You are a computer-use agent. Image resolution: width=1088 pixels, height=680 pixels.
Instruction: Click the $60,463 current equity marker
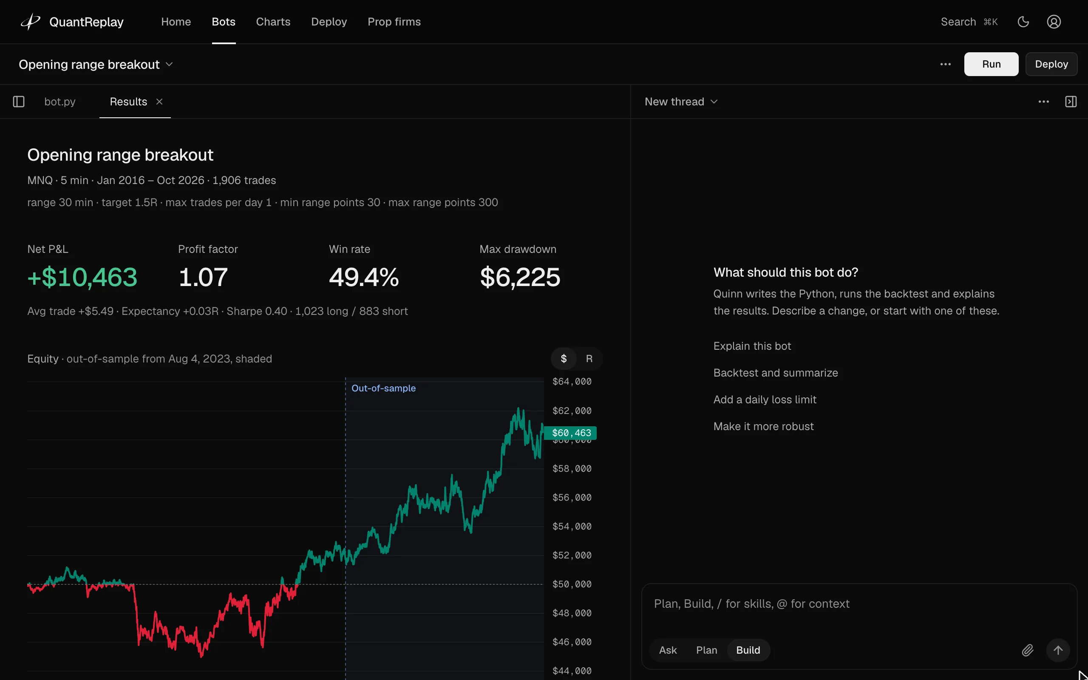coord(570,433)
